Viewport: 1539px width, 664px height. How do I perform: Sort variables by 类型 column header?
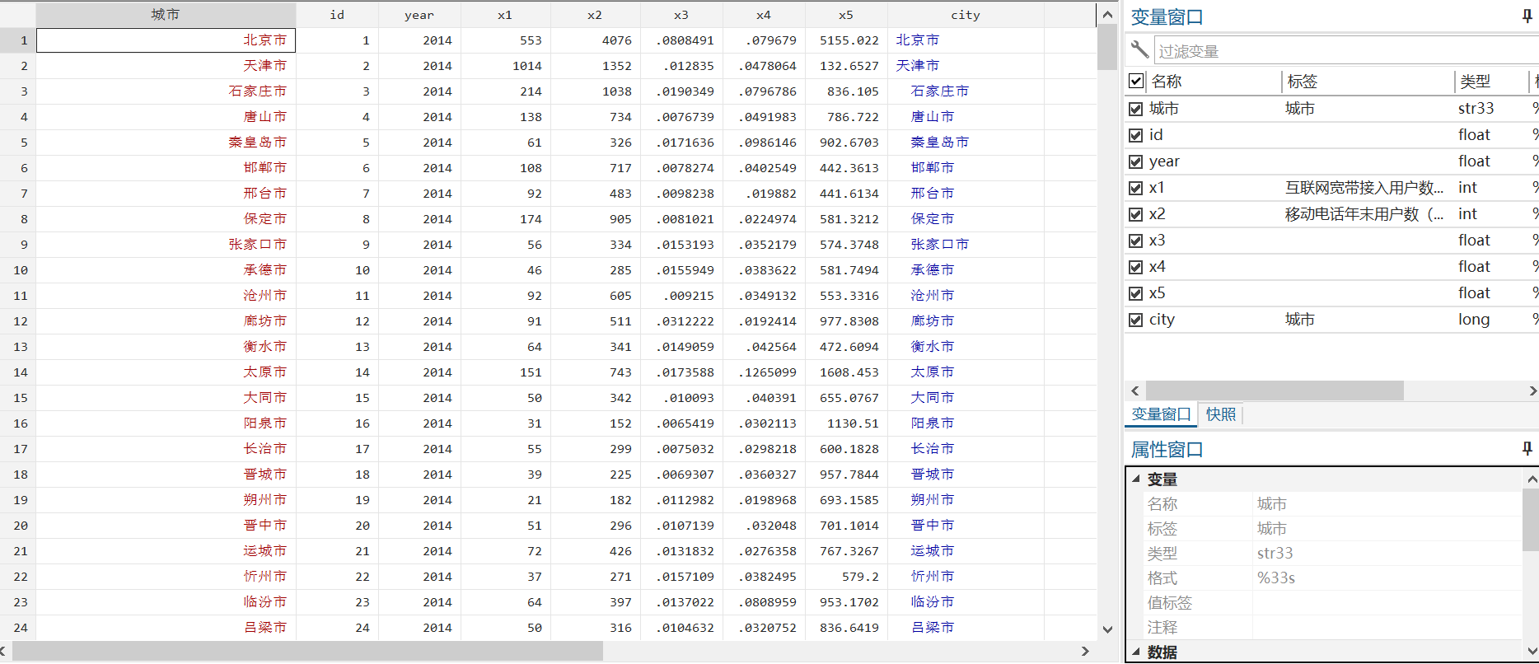1475,81
